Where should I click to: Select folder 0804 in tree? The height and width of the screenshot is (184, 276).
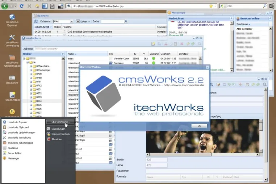(x=39, y=101)
